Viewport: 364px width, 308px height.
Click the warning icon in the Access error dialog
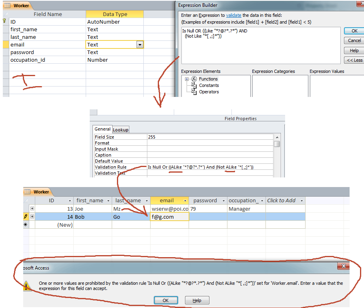tap(27, 285)
